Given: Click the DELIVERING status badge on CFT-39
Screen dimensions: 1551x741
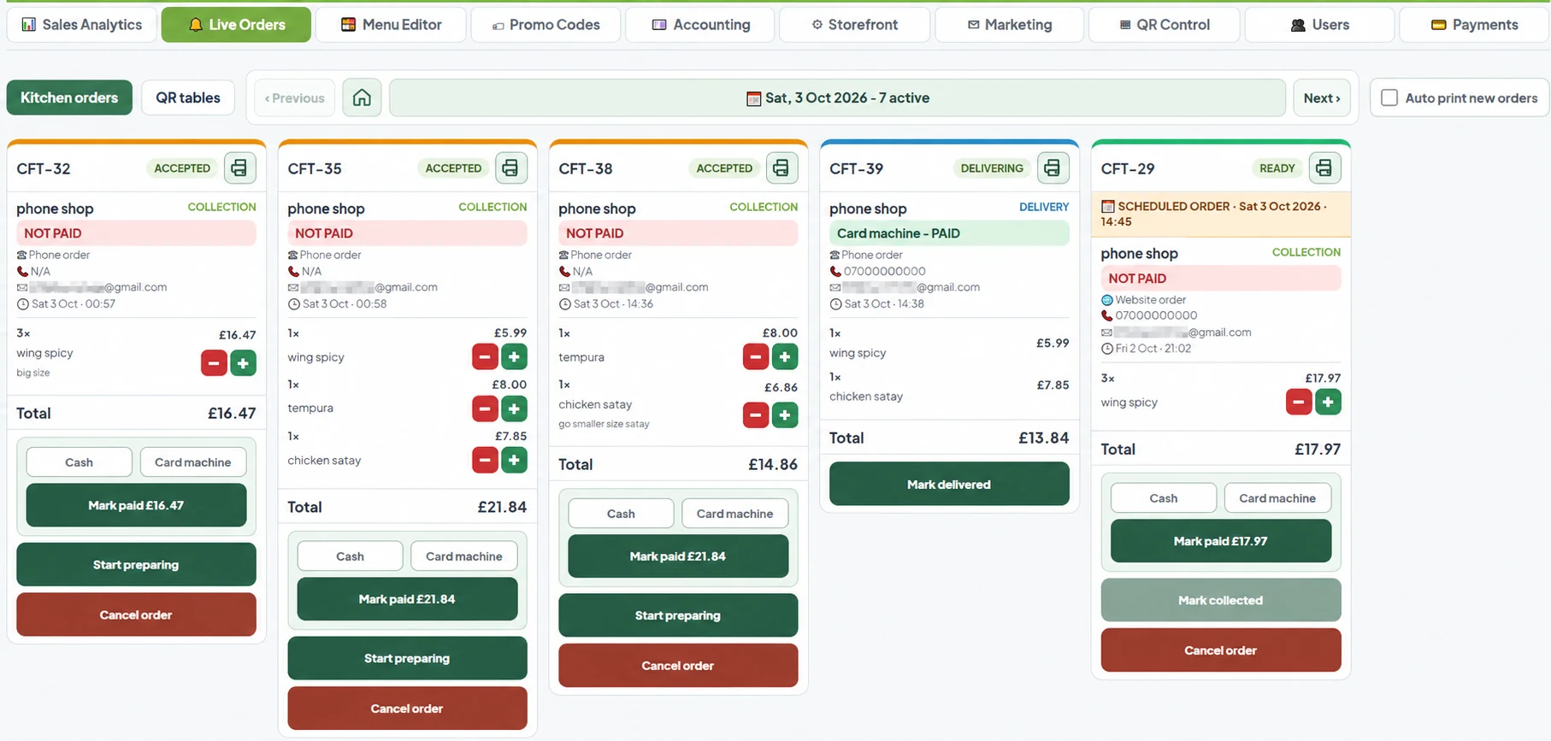Looking at the screenshot, I should [x=992, y=168].
